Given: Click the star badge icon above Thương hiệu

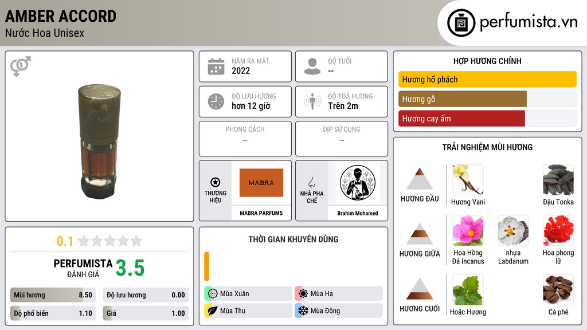Looking at the screenshot, I should tap(216, 182).
